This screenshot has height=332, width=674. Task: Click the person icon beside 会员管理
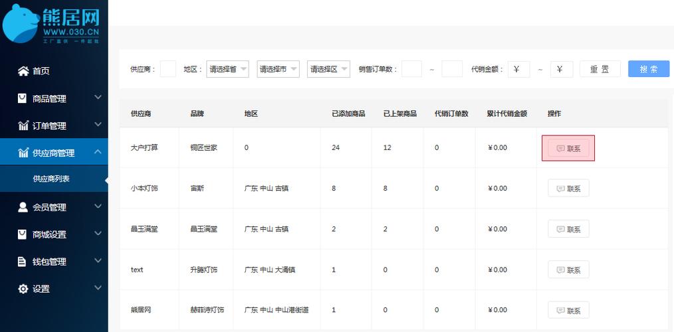coord(23,207)
